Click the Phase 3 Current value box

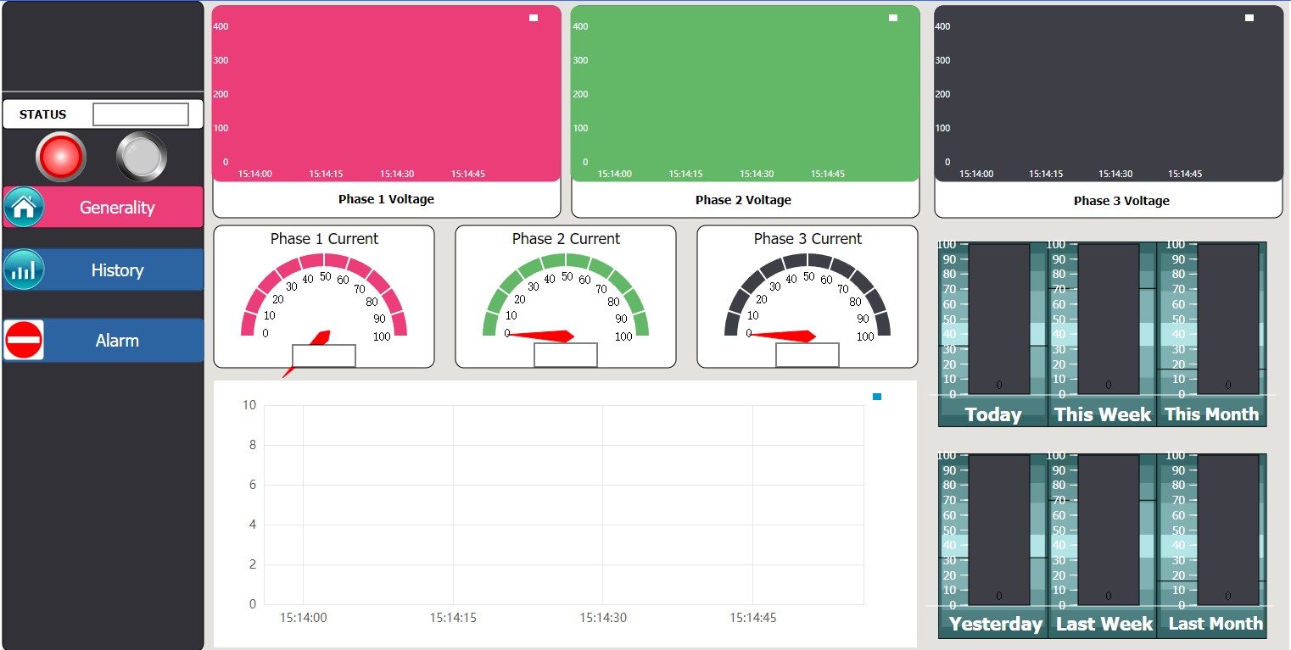pos(808,355)
